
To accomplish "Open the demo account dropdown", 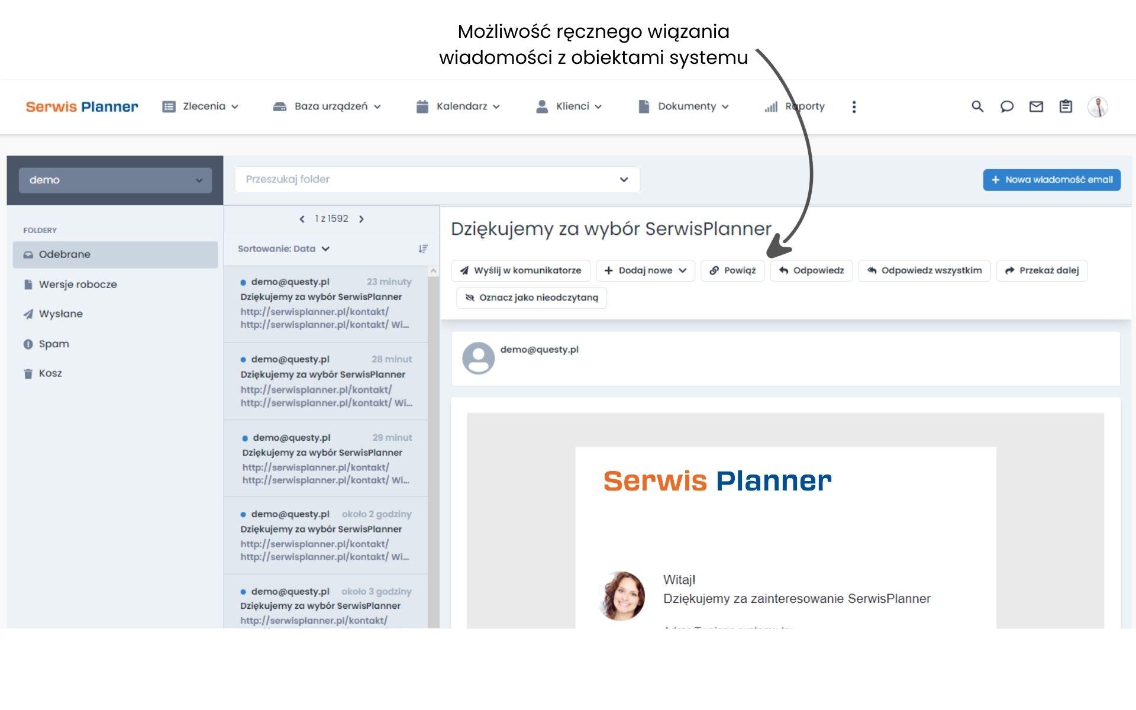I will pos(115,180).
